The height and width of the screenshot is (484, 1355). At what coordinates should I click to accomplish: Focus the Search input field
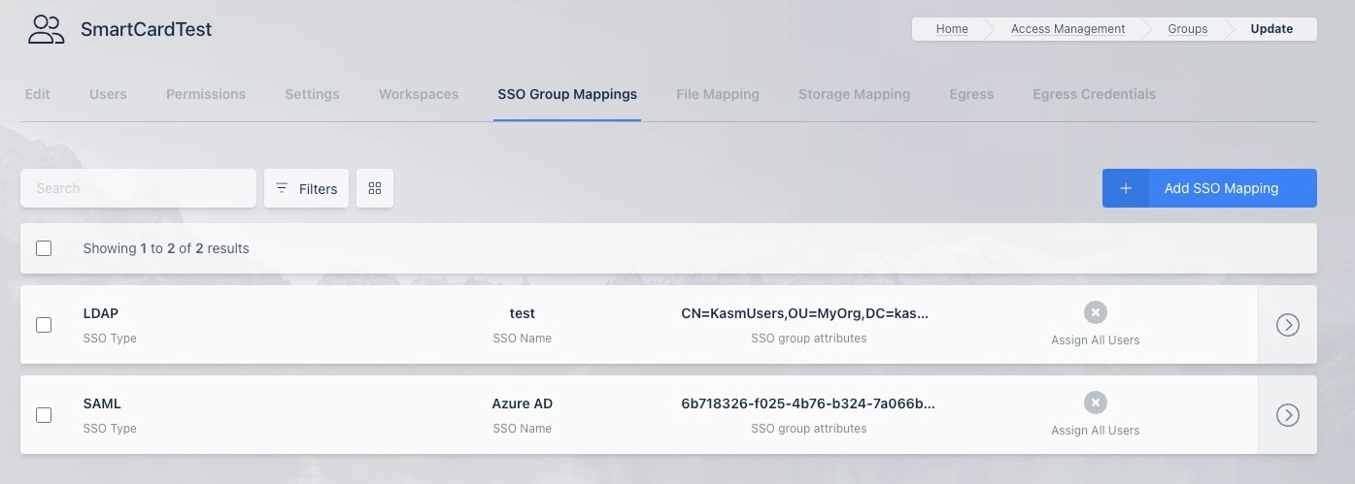138,188
